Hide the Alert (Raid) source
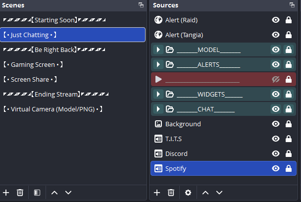The image size is (301, 202). click(276, 20)
